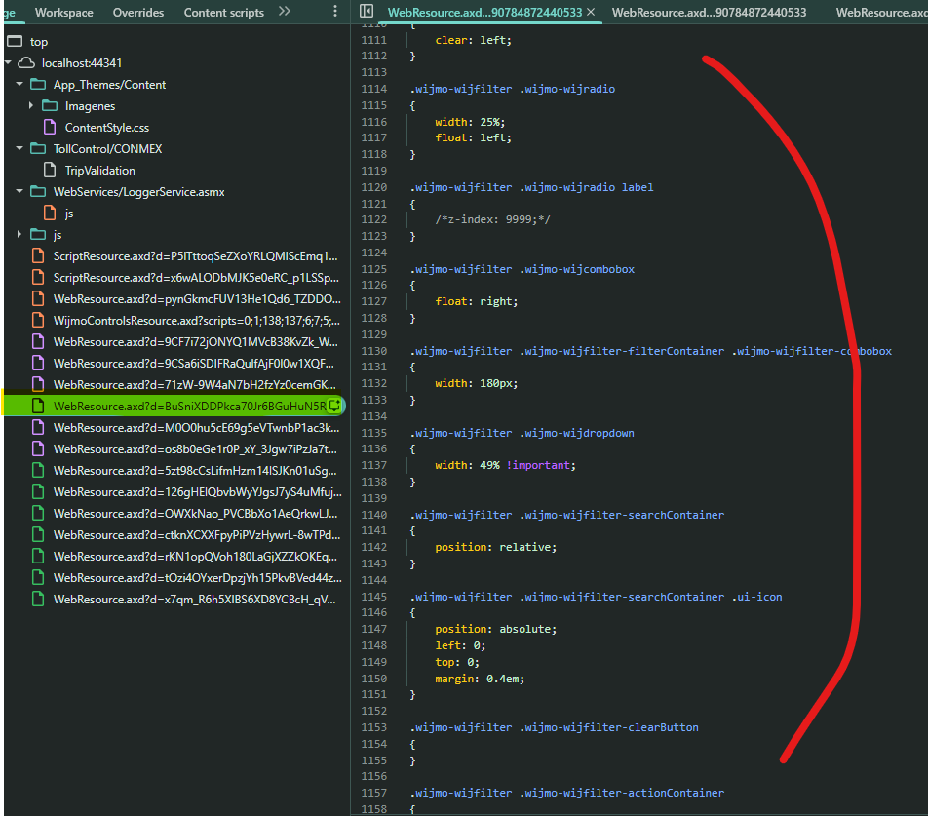Viewport: 928px width, 816px height.
Task: Click the frame icon beside top
Action: [15, 41]
